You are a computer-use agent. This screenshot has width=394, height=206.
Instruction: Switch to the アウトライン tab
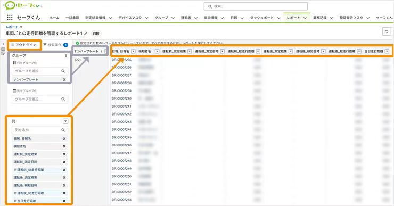[x=24, y=45]
